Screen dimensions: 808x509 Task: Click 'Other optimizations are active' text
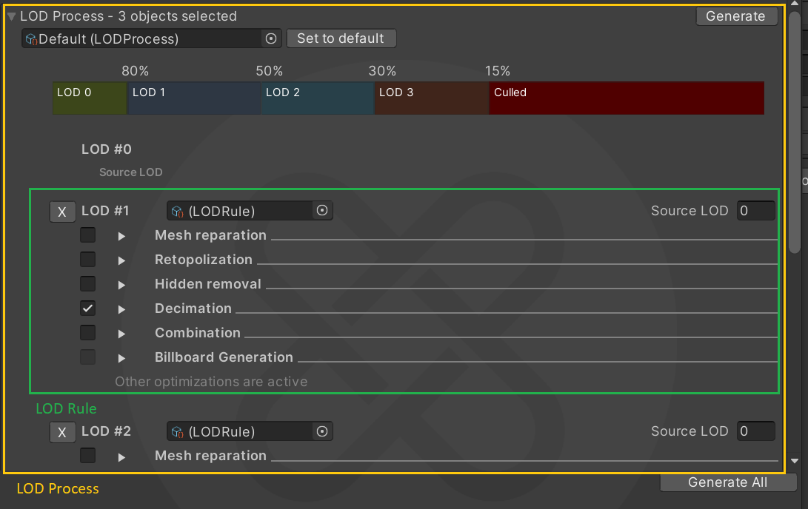[211, 382]
